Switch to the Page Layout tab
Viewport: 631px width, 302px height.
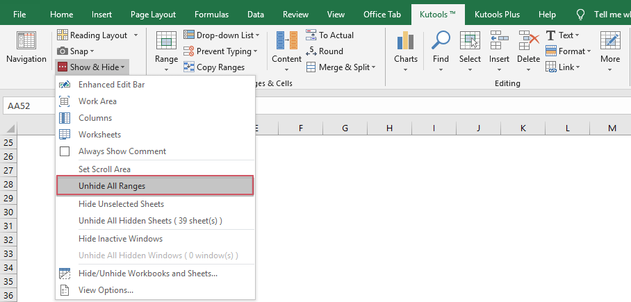(154, 15)
